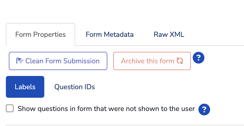Select the Question IDs pill option

(x=74, y=87)
